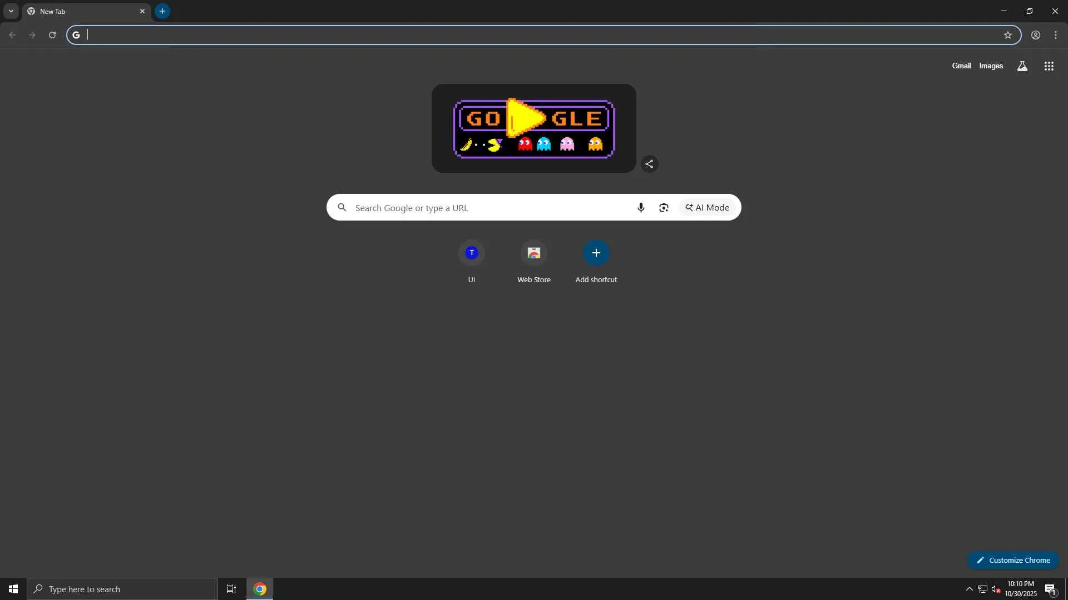The width and height of the screenshot is (1068, 600).
Task: Open Chrome three-dot menu
Action: click(x=1055, y=35)
